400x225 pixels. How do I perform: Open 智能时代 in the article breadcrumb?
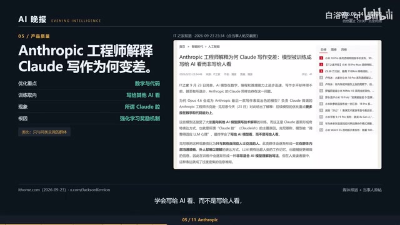197,47
